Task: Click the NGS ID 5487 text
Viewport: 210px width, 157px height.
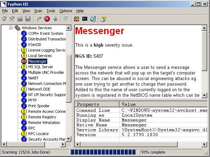Action: (x=89, y=56)
